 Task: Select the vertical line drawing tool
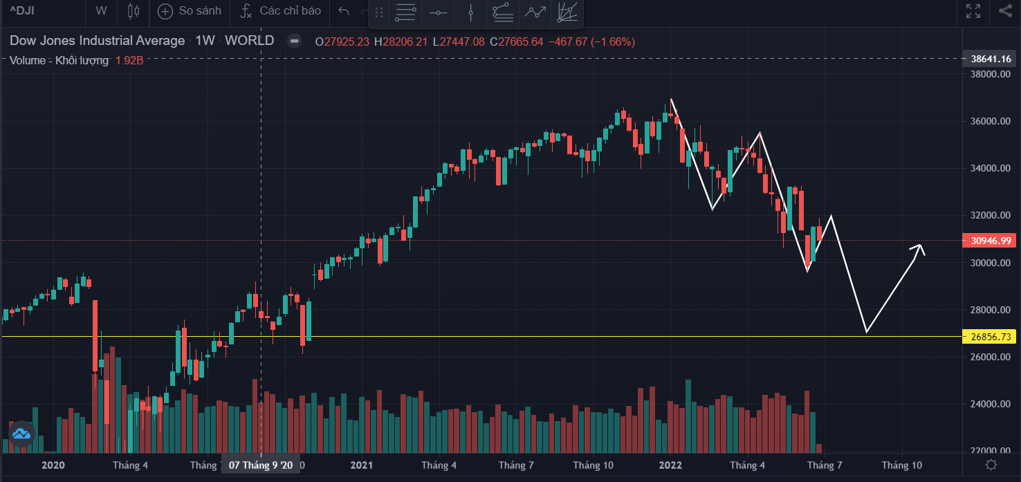point(470,12)
